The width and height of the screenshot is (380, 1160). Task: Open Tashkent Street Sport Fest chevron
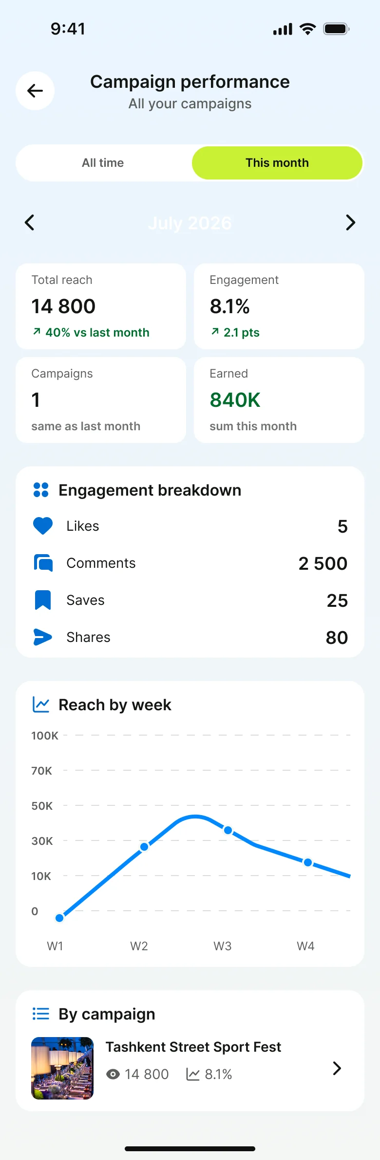coord(337,1068)
